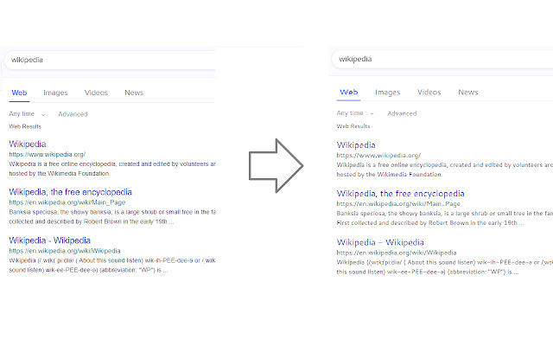Click 'Web Results' label in left panel

25,126
